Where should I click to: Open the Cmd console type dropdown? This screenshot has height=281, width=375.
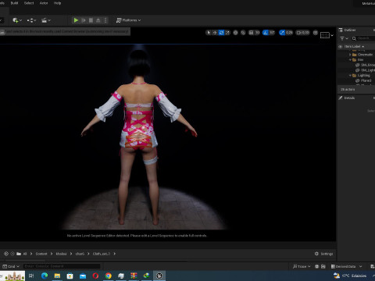[x=11, y=266]
